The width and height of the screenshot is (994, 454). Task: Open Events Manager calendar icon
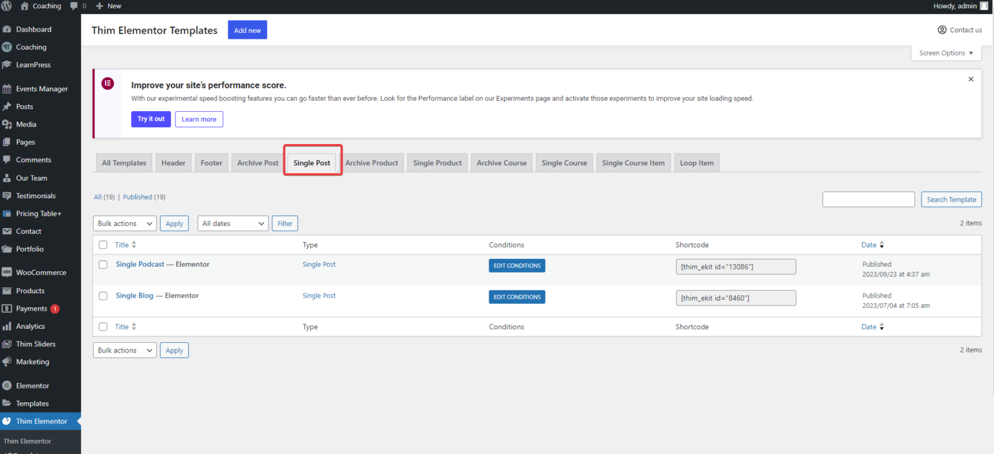[7, 89]
